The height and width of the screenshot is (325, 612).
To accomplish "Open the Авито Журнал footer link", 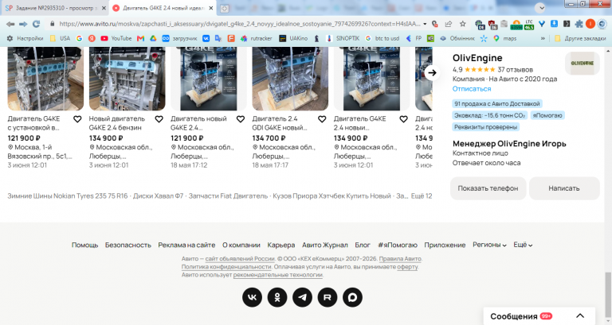I will 325,245.
